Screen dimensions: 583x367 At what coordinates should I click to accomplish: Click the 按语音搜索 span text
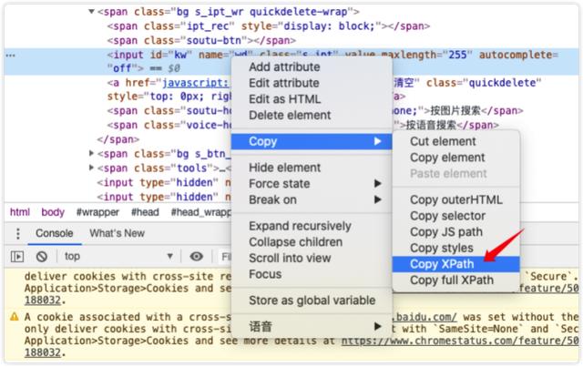431,125
